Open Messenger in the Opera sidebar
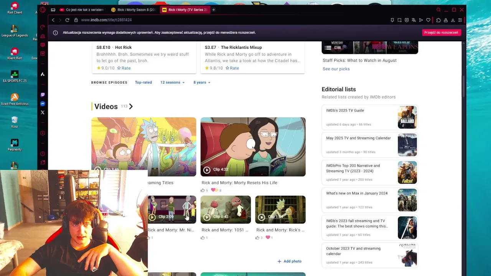The width and height of the screenshot is (491, 276). tap(43, 103)
